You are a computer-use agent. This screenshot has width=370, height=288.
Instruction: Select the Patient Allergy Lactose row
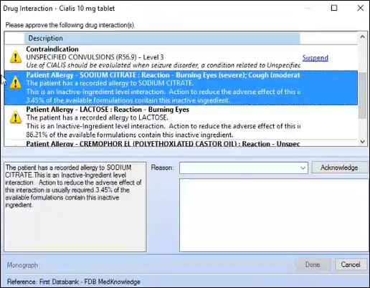coord(181,122)
